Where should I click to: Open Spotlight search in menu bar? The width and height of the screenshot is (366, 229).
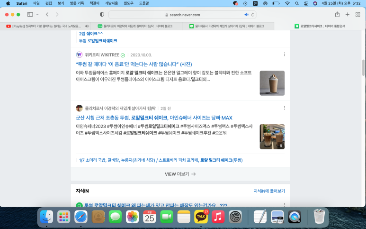point(297,3)
